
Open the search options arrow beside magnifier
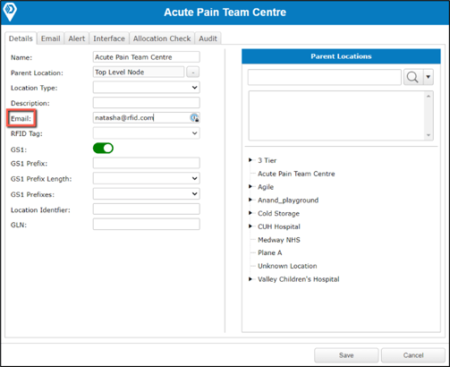[429, 77]
